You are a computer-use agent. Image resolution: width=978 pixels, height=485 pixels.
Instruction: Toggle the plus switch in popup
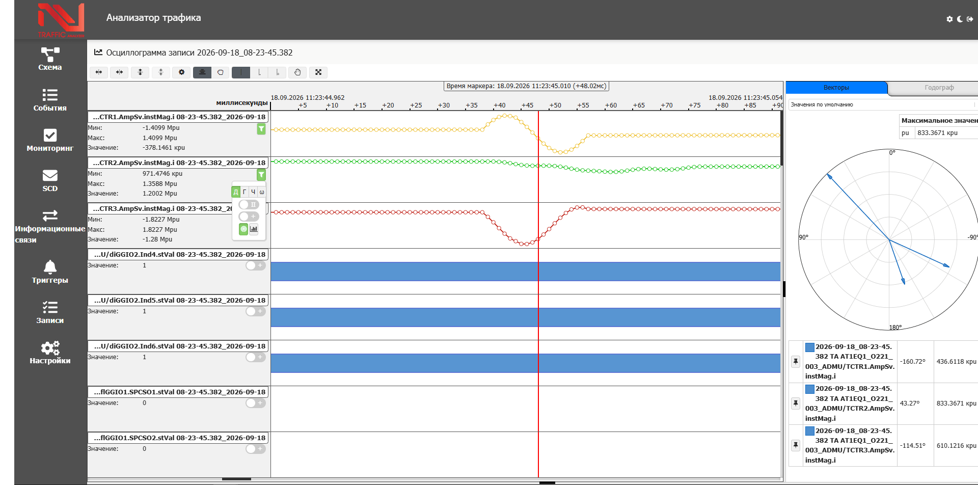249,217
